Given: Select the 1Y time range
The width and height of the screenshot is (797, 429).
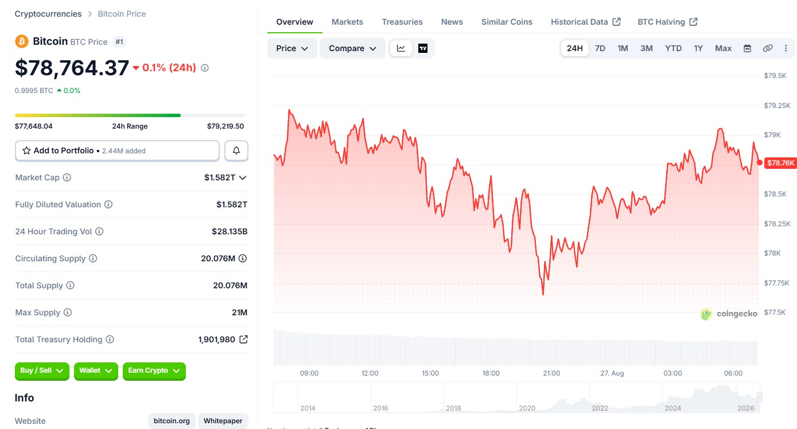Looking at the screenshot, I should click(698, 48).
